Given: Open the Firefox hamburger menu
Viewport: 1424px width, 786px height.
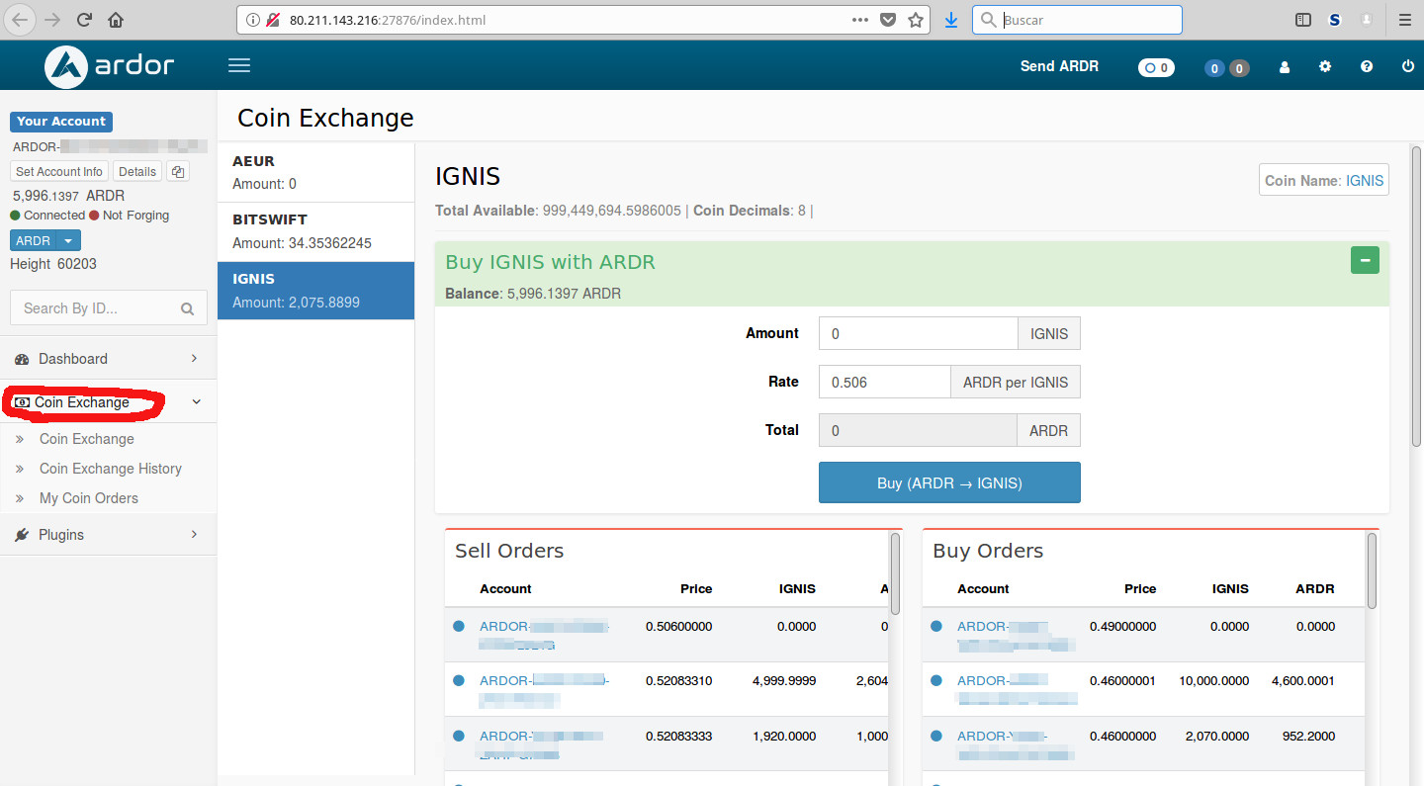Looking at the screenshot, I should click(1404, 20).
